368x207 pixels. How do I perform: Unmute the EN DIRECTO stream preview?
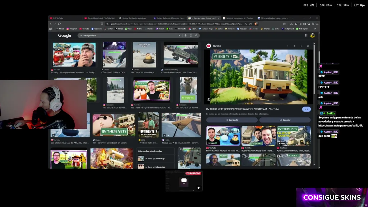[199, 188]
